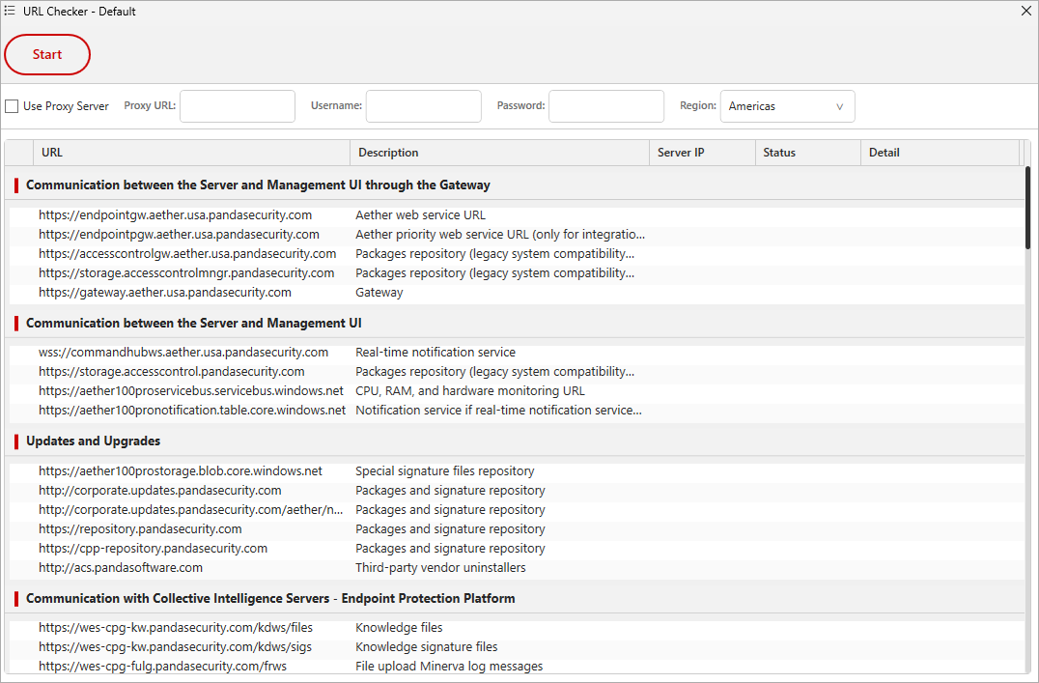
Task: Click the Start button
Action: coord(47,54)
